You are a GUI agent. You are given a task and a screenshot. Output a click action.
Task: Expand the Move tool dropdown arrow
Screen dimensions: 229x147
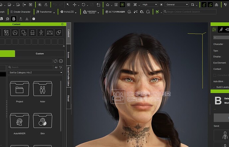coord(78,6)
